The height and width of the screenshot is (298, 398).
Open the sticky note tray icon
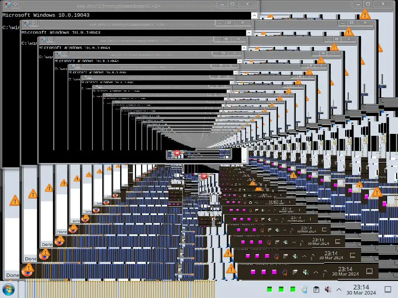point(304,289)
